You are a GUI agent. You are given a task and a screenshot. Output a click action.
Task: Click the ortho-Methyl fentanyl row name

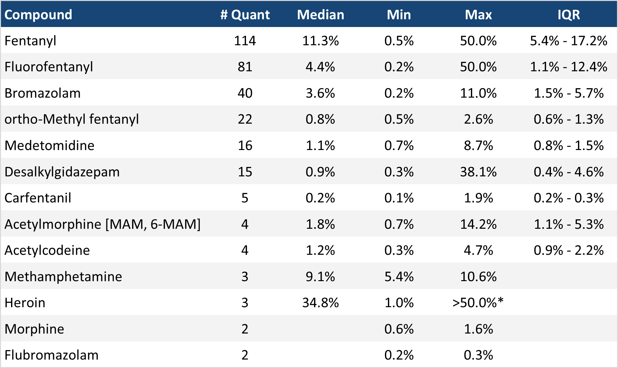pos(72,119)
